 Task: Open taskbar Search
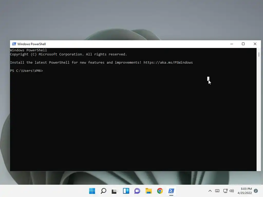pyautogui.click(x=103, y=191)
